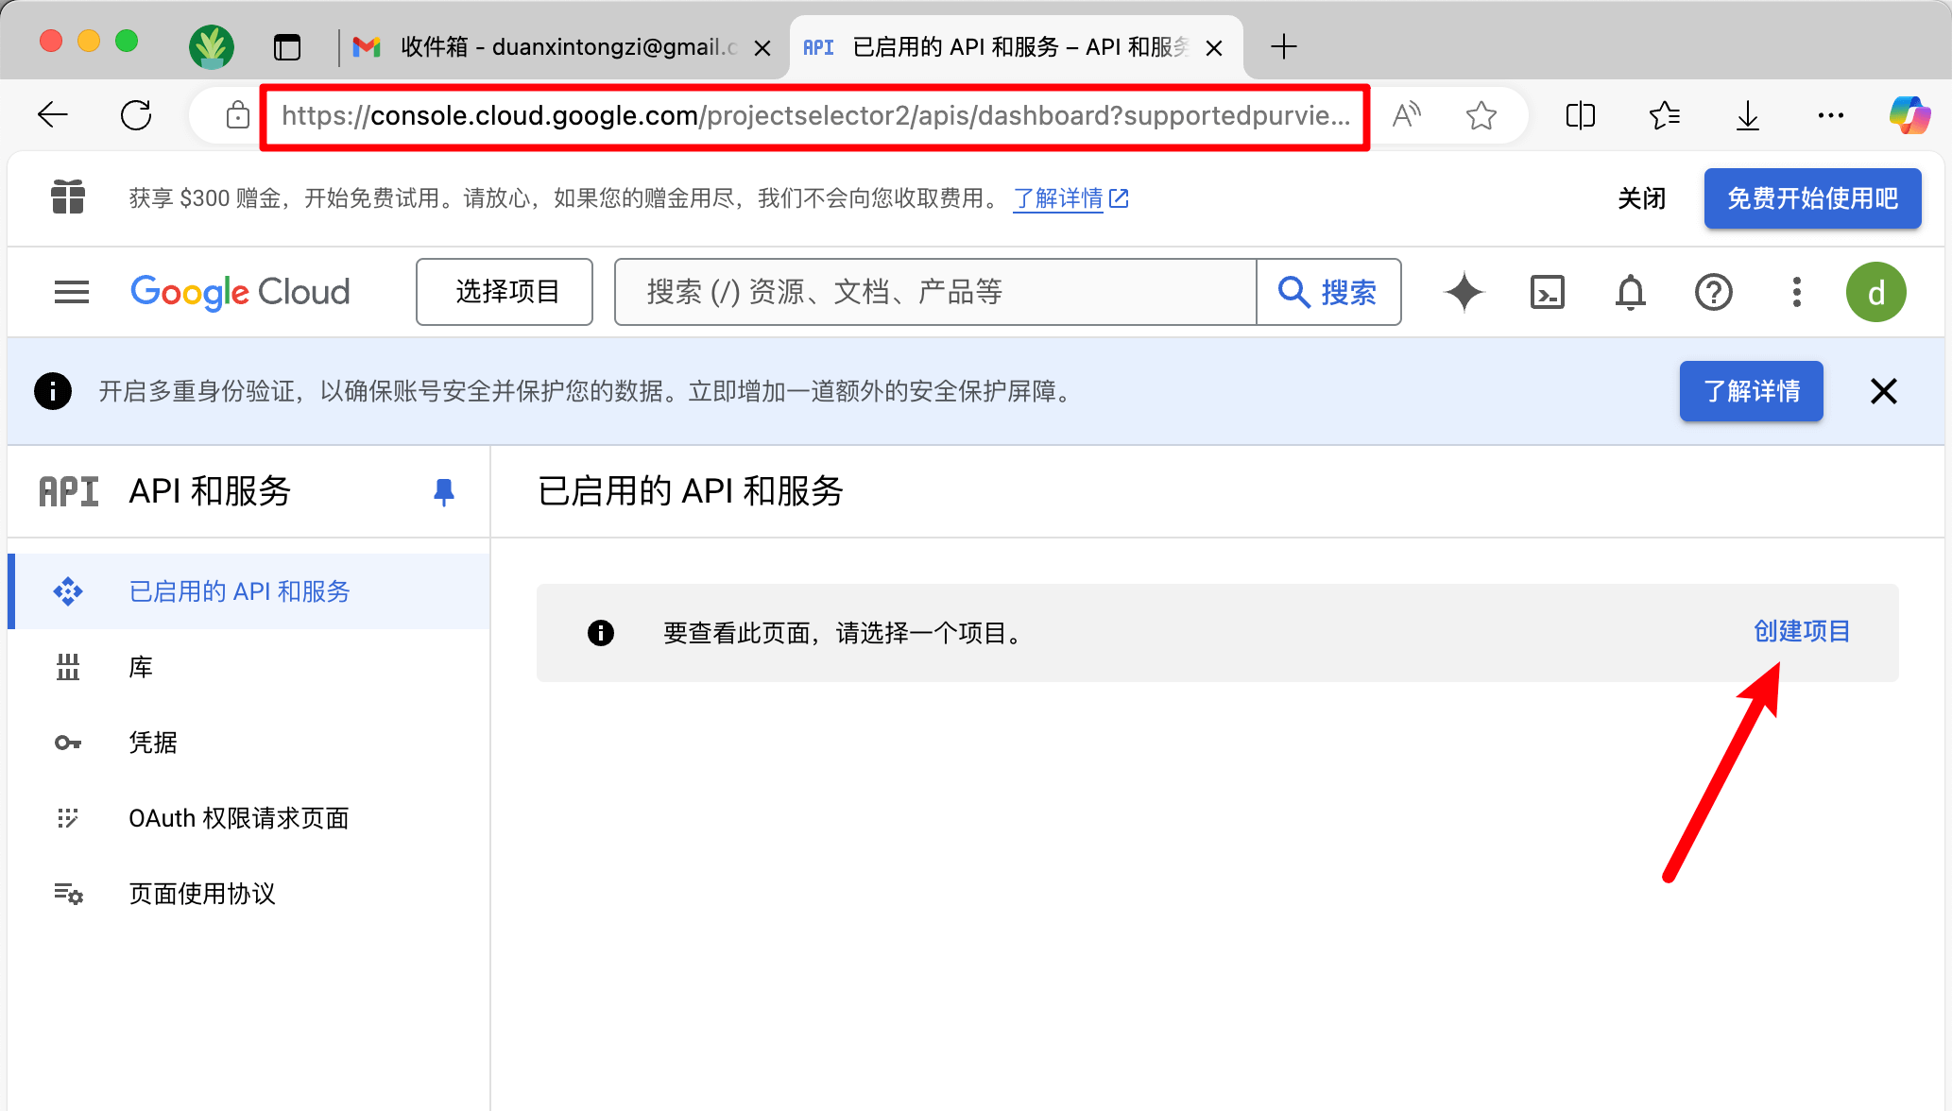Toggle split screen view in browser

tap(1580, 115)
